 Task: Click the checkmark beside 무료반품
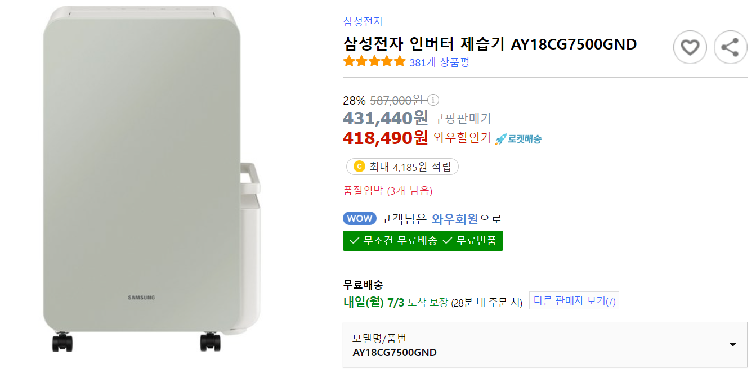446,241
